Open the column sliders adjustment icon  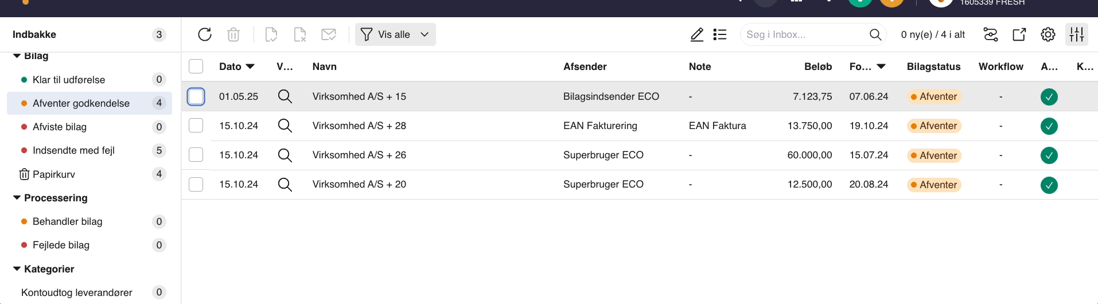[x=1077, y=34]
